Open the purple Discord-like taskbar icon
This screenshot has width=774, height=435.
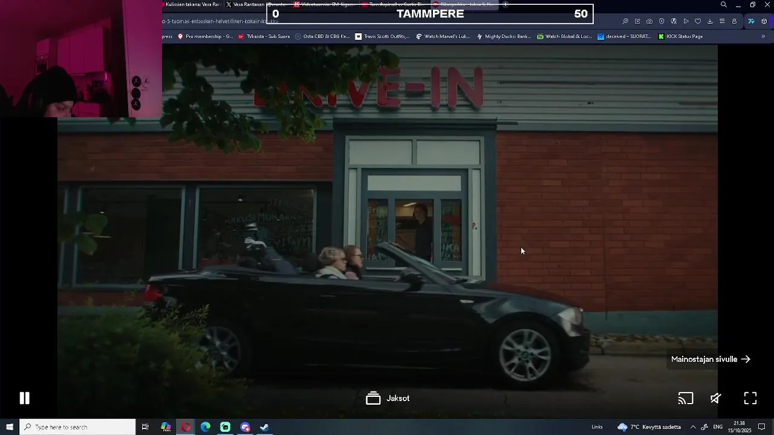click(x=245, y=427)
